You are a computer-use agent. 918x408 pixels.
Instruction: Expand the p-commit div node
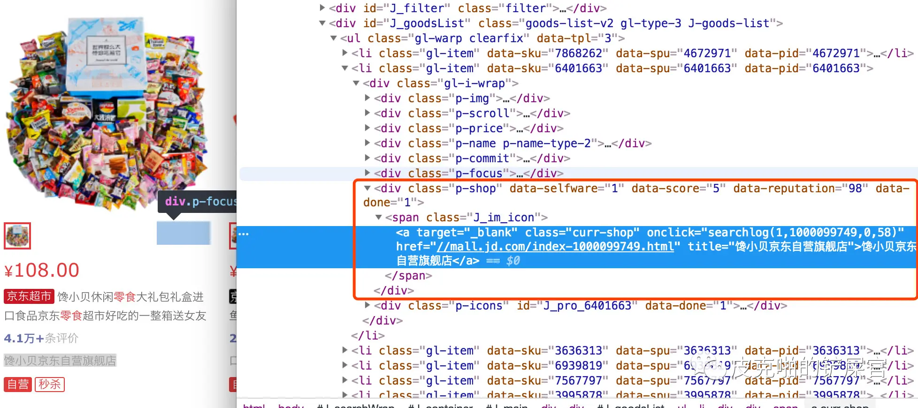click(367, 158)
